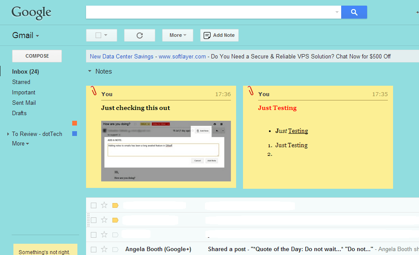419x255 pixels.
Task: Collapse the Notes section triangle
Action: coord(90,71)
